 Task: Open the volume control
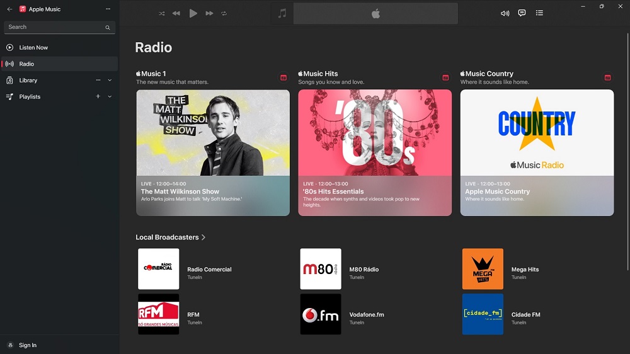505,13
